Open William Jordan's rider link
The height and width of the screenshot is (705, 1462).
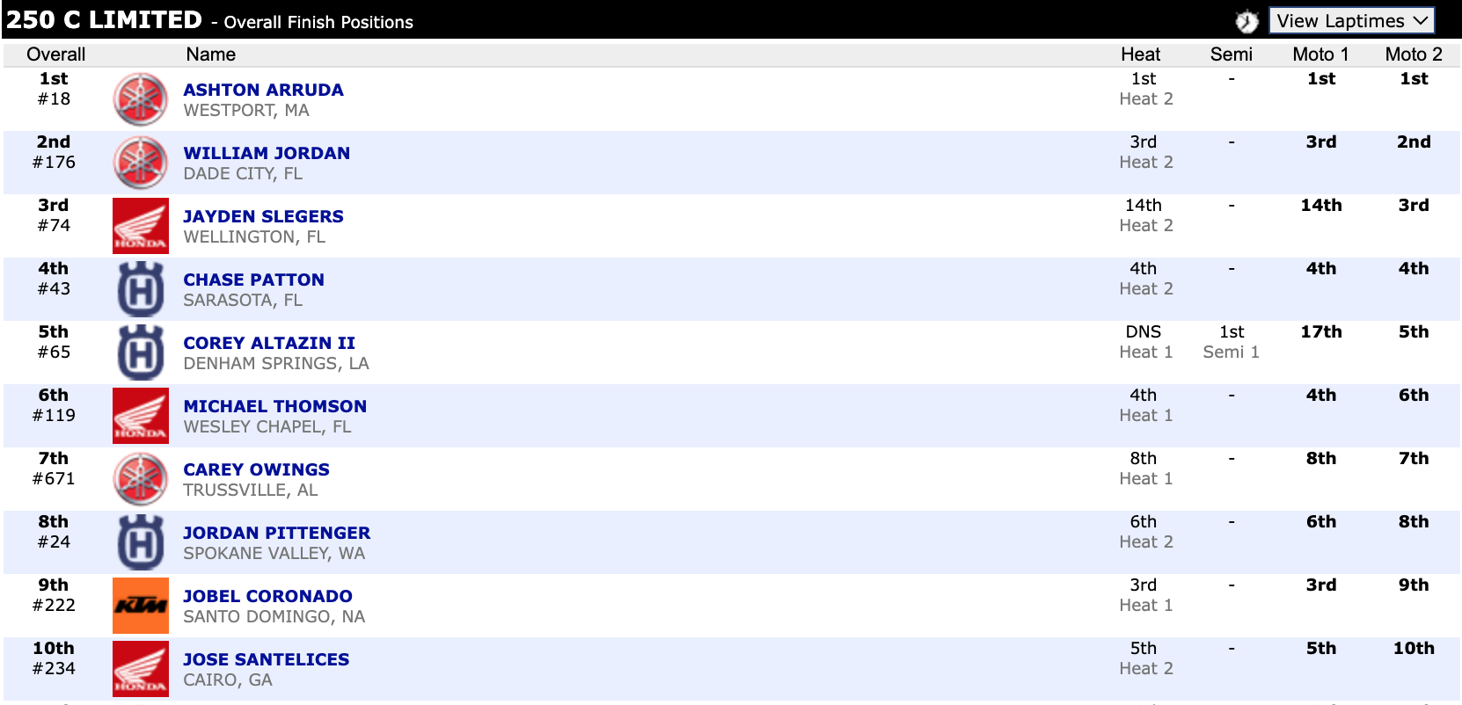tap(267, 153)
